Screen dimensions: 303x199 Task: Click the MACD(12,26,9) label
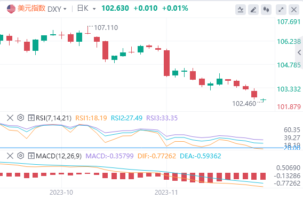click(59, 156)
